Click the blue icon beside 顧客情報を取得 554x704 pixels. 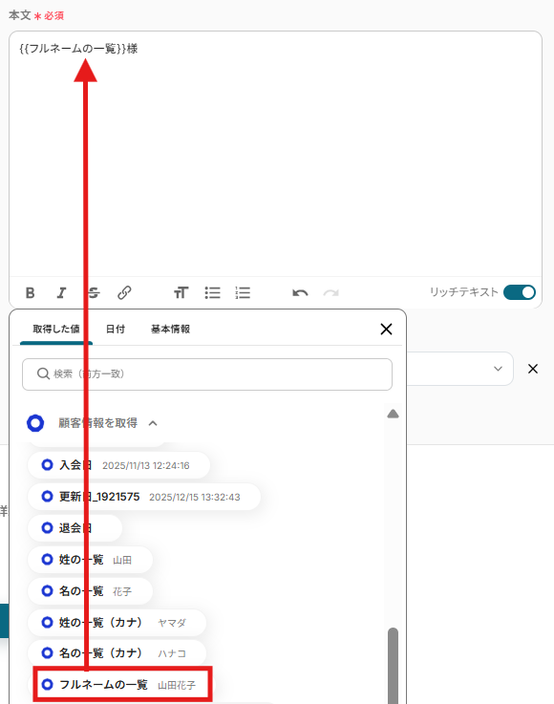[x=35, y=423]
